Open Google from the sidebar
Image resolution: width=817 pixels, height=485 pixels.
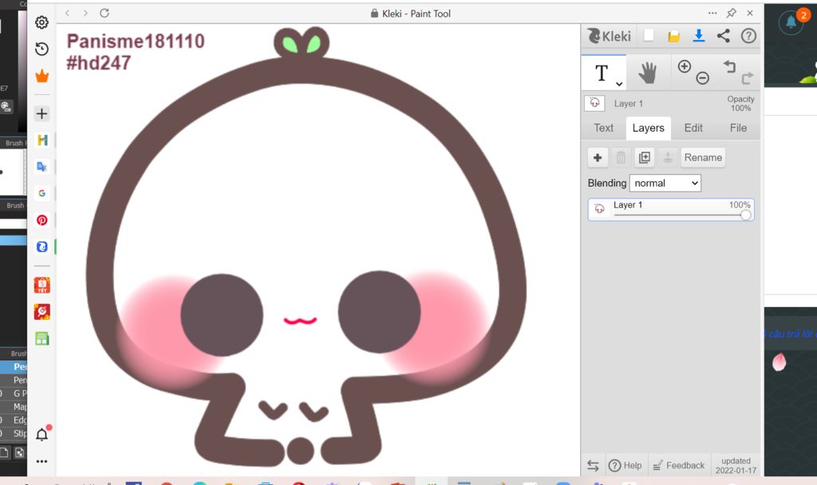coord(41,193)
